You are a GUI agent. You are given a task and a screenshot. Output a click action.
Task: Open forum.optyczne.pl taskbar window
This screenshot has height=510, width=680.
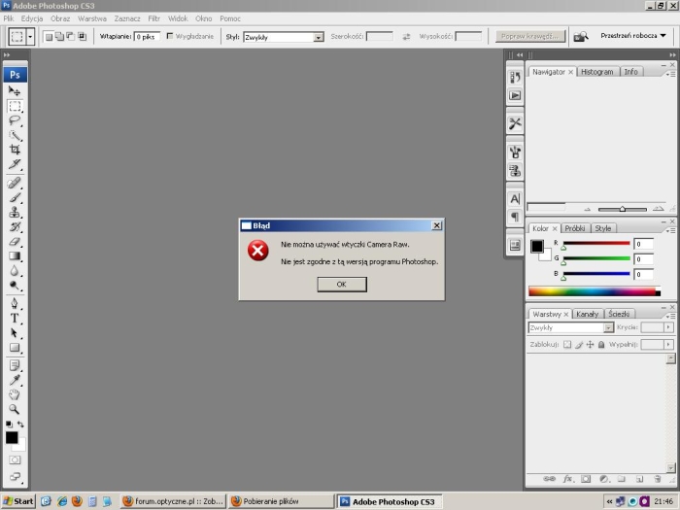[174, 501]
